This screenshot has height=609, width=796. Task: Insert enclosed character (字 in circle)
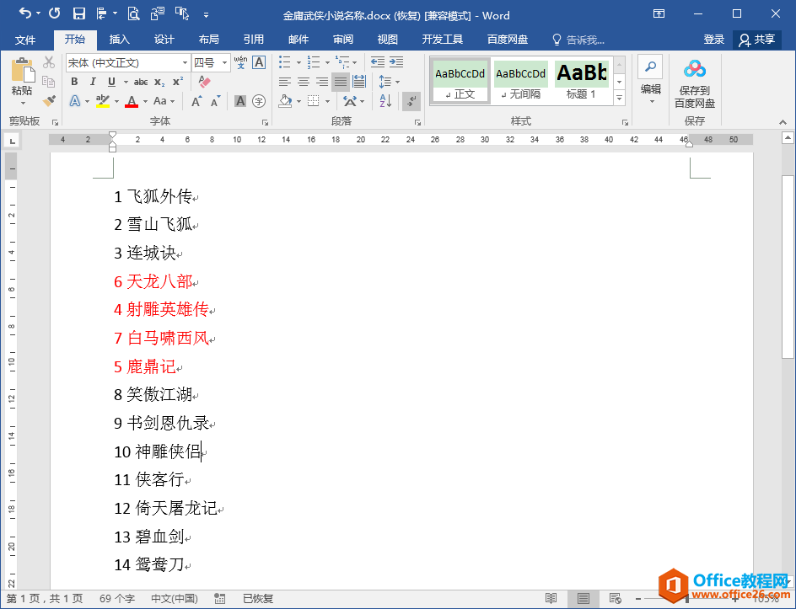(259, 101)
